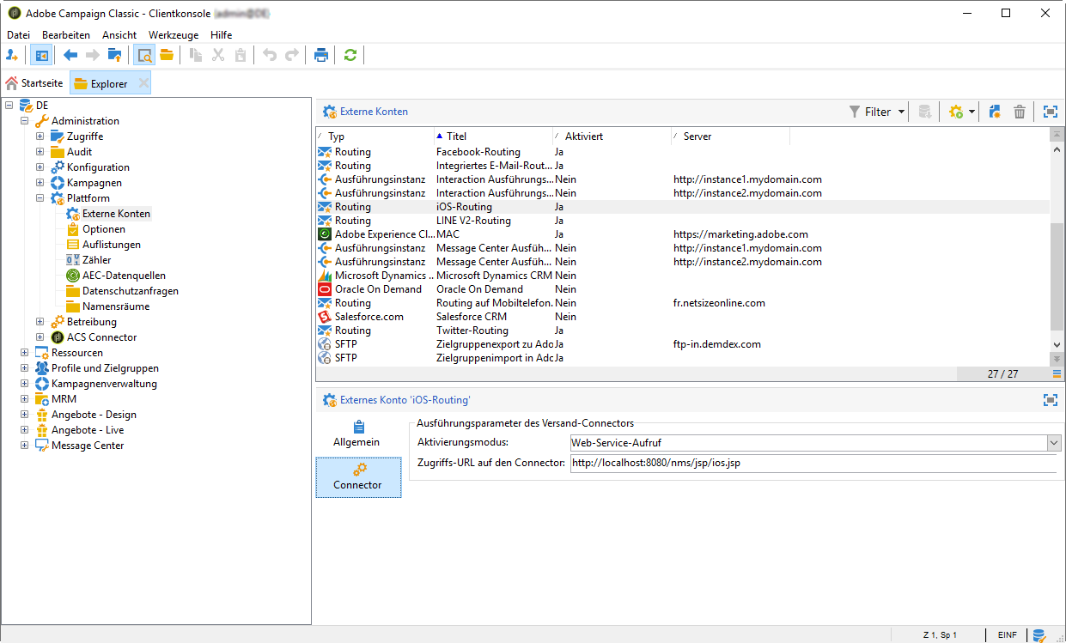
Task: Collapse the Administration tree node
Action: click(24, 121)
